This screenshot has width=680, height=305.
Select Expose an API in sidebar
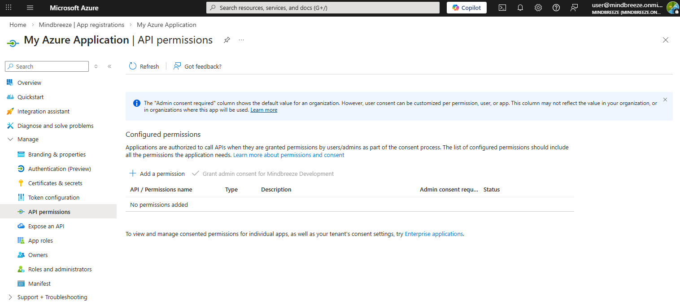tap(46, 226)
